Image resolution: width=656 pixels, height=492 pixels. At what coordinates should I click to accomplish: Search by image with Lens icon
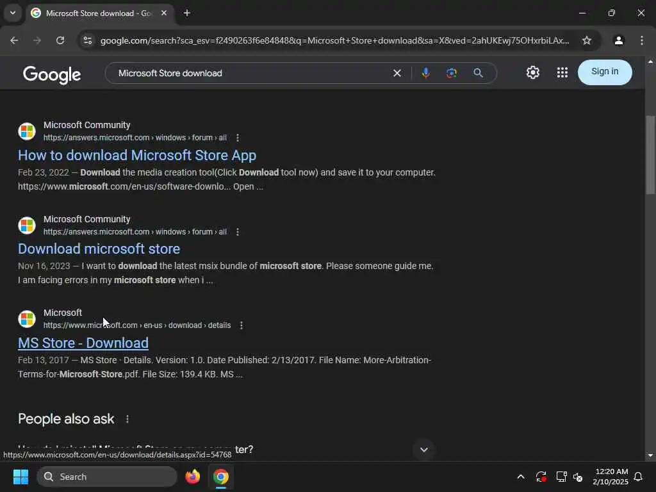451,73
